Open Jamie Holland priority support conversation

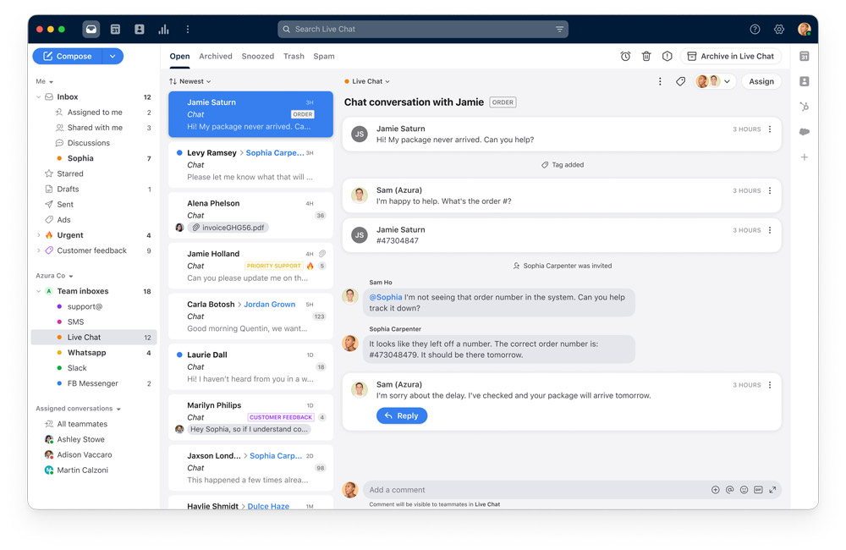tap(251, 266)
